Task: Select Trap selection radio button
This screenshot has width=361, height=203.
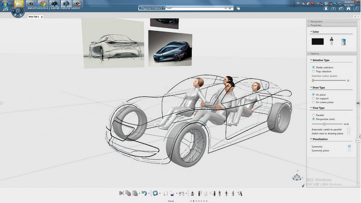Action: (314, 71)
